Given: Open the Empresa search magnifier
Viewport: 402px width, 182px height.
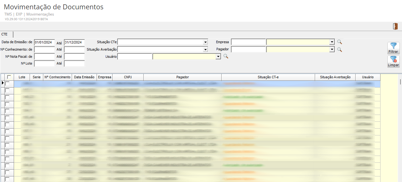Looking at the screenshot, I should pyautogui.click(x=340, y=42).
